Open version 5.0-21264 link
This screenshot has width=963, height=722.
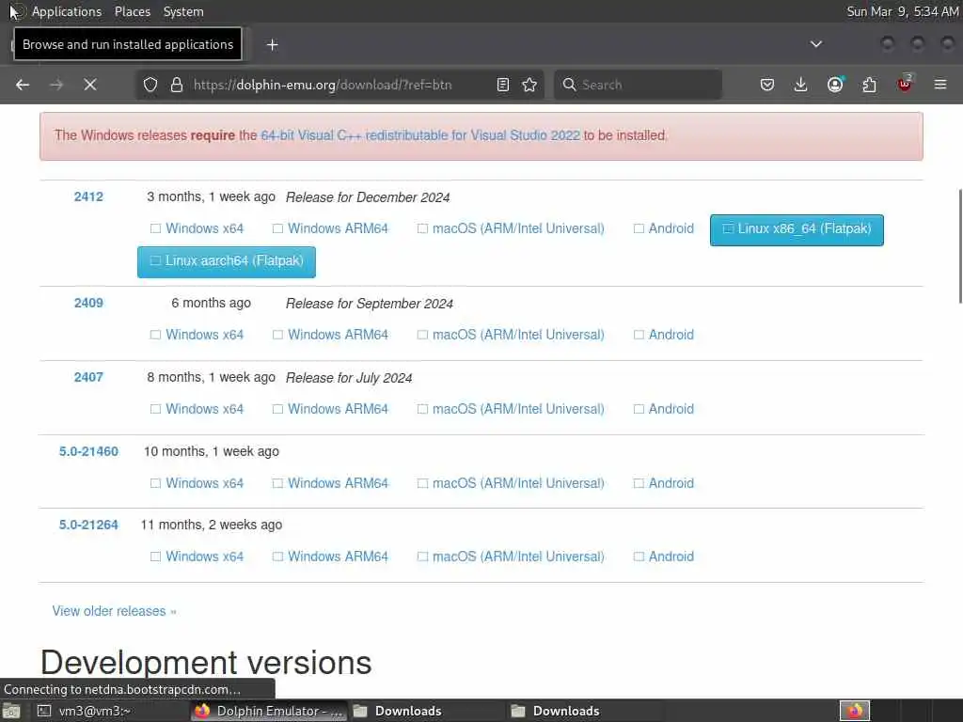pos(88,525)
